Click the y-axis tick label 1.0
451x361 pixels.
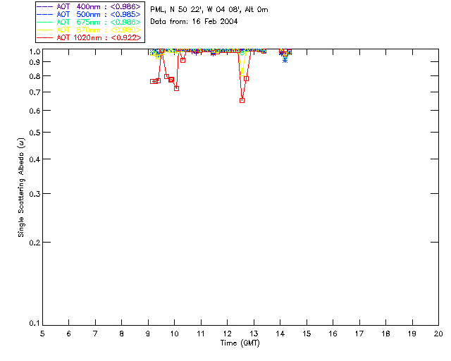click(x=35, y=51)
